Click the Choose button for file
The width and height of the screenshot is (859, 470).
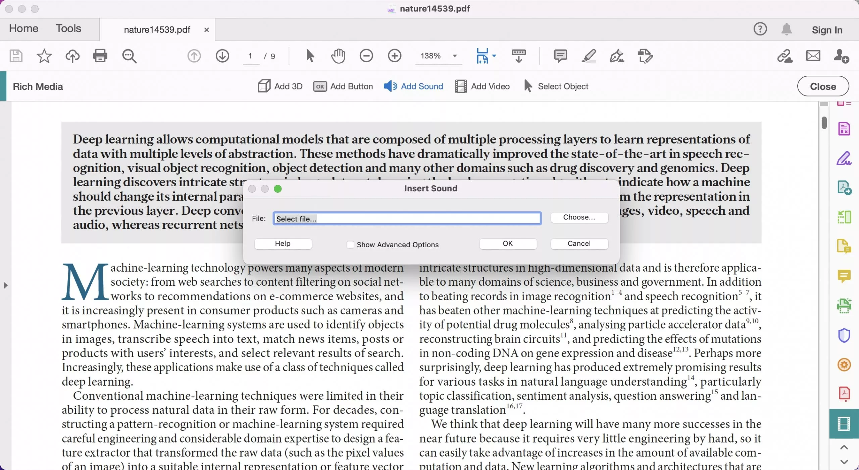pyautogui.click(x=578, y=216)
